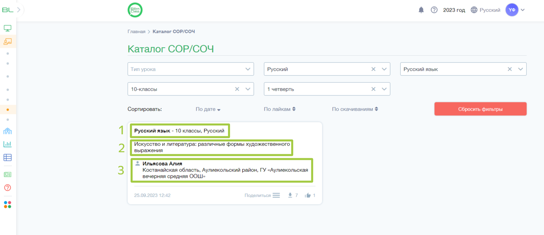Clear the 10-классы filter
The width and height of the screenshot is (544, 235).
pos(237,89)
